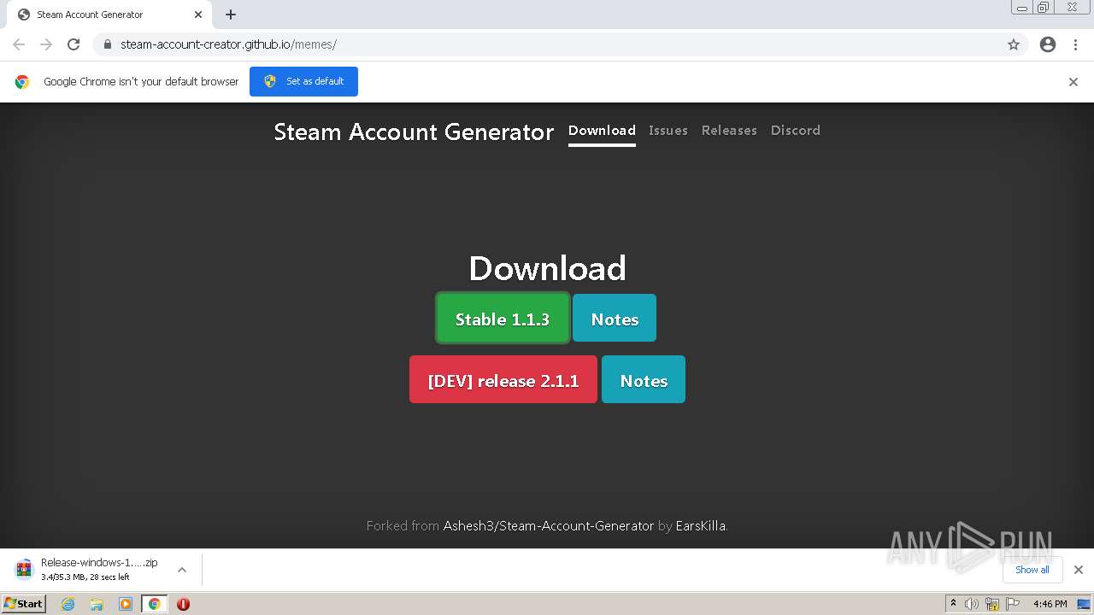This screenshot has height=615, width=1094.
Task: Open the Windows Start menu
Action: (x=23, y=604)
